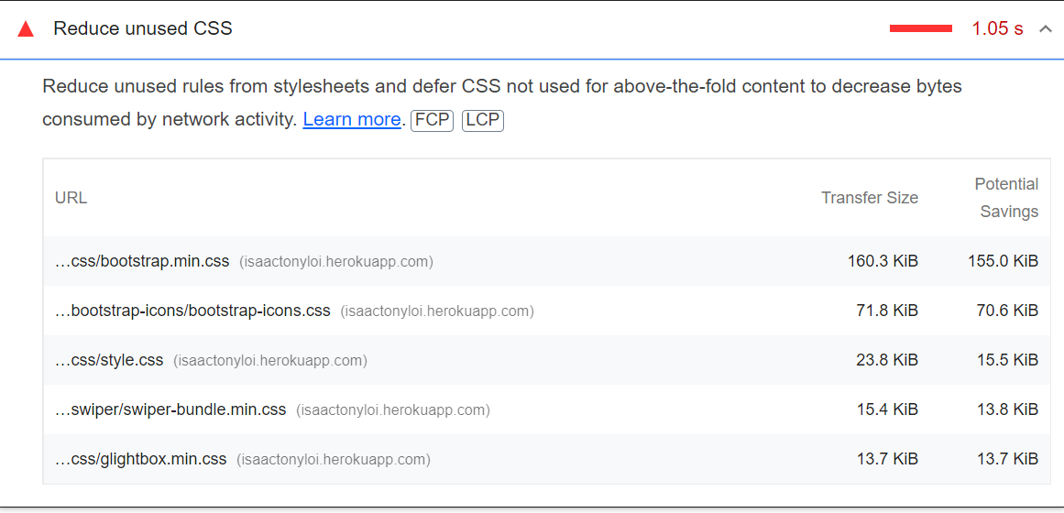The width and height of the screenshot is (1064, 513).
Task: Click the Transfer Size column header
Action: (x=869, y=198)
